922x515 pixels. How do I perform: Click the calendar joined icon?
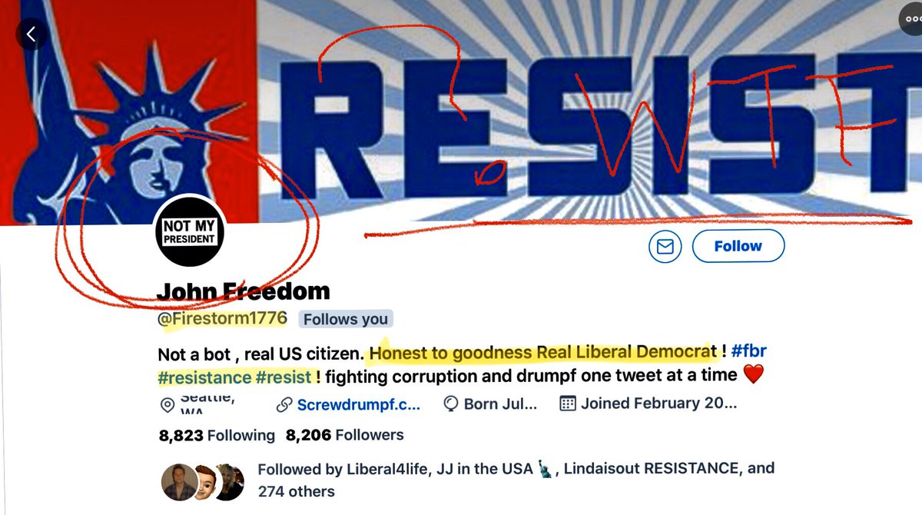click(568, 404)
